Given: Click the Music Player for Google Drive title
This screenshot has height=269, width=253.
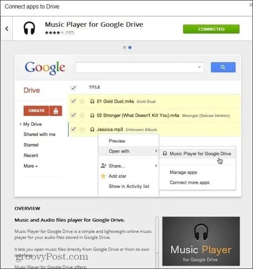Looking at the screenshot, I should coord(94,24).
